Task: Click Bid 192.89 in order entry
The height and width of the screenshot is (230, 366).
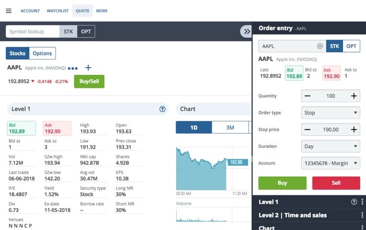Action: (x=294, y=73)
